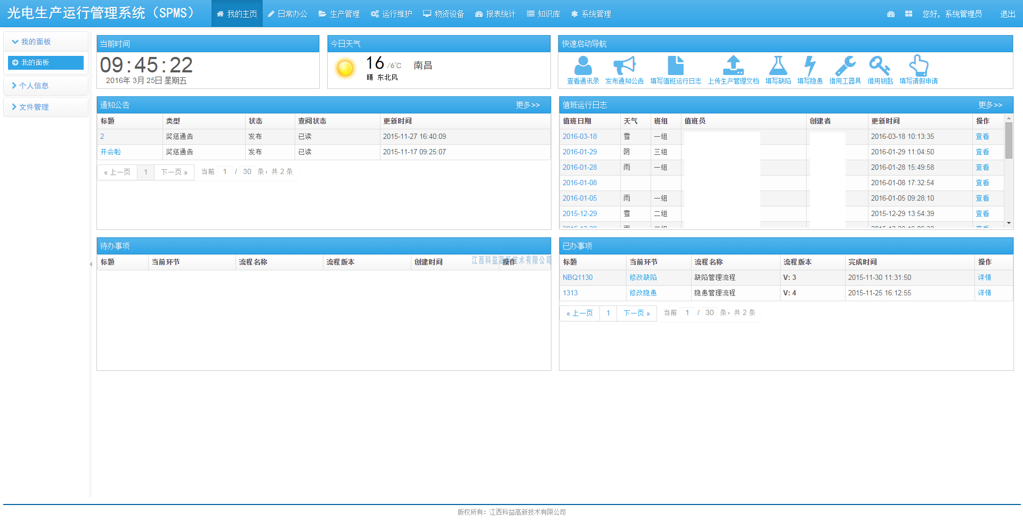Expand the 文件管理 sidebar section
This screenshot has width=1023, height=521.
click(x=46, y=107)
